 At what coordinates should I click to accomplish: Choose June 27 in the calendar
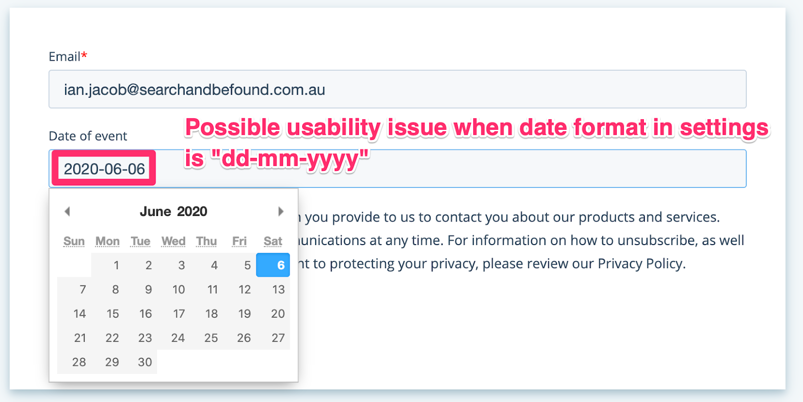coord(278,338)
